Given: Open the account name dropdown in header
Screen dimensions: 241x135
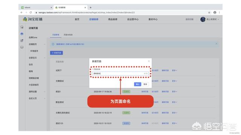Looking at the screenshot, I should coord(213,19).
